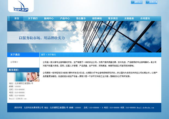Image resolution: width=169 pixels, height=119 pixels.
Task: Click the second paragraph starting 公司拥有一班
Action: click(x=100, y=75)
